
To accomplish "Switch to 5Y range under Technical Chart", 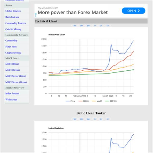I will [x=108, y=26].
